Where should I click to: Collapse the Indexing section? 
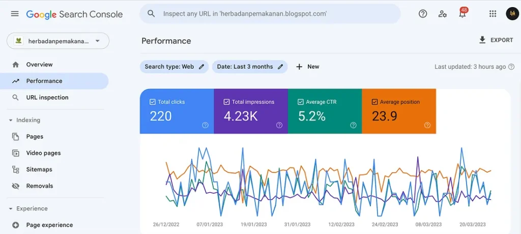11,121
